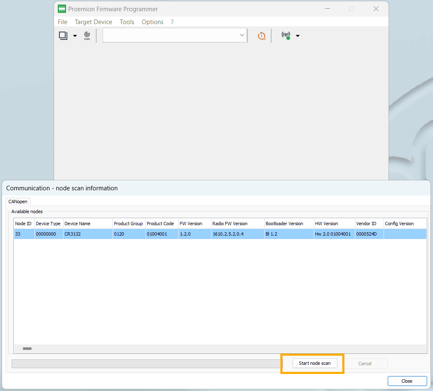This screenshot has height=391, width=433.
Task: Open the Options menu
Action: coord(153,22)
